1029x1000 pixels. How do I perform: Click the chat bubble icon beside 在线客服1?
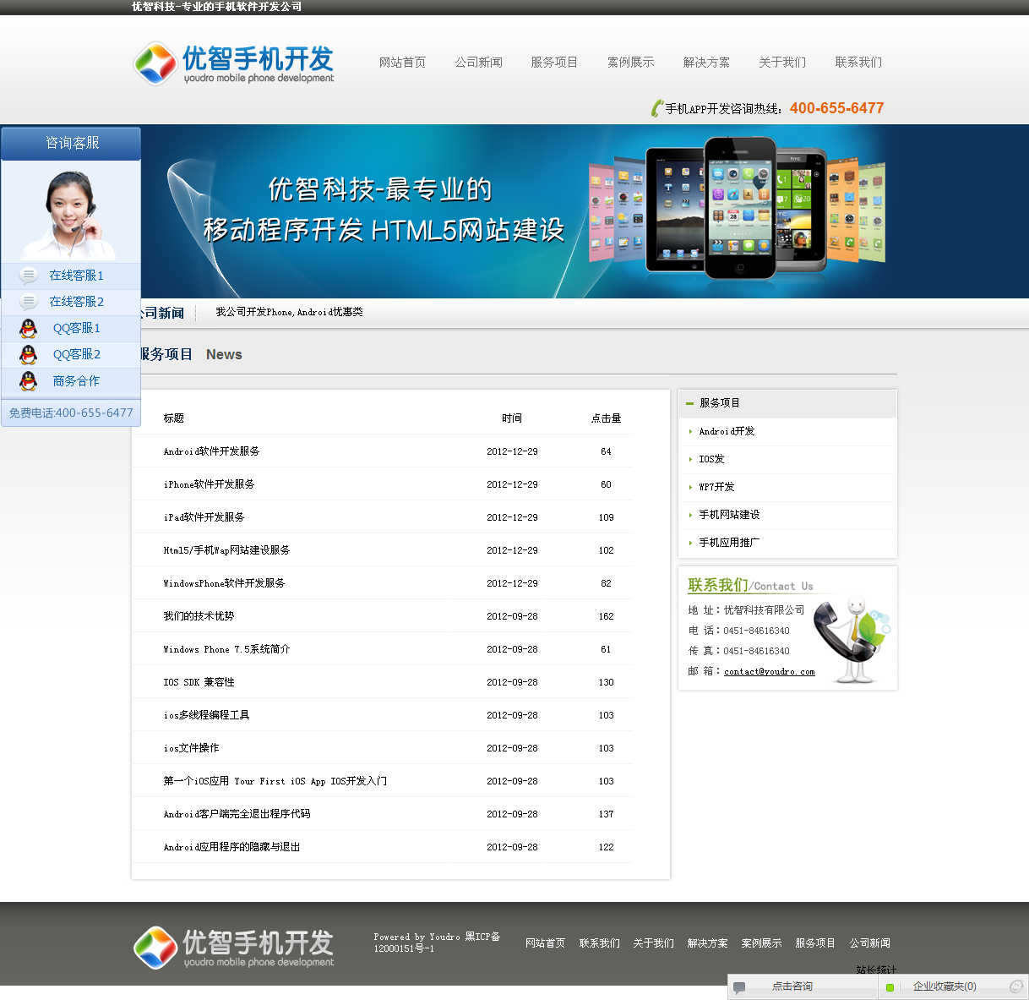29,276
